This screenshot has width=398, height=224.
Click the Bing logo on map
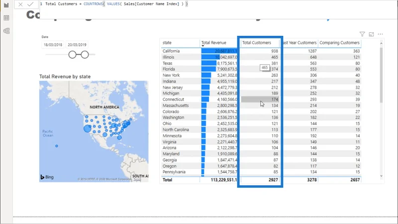click(x=47, y=177)
